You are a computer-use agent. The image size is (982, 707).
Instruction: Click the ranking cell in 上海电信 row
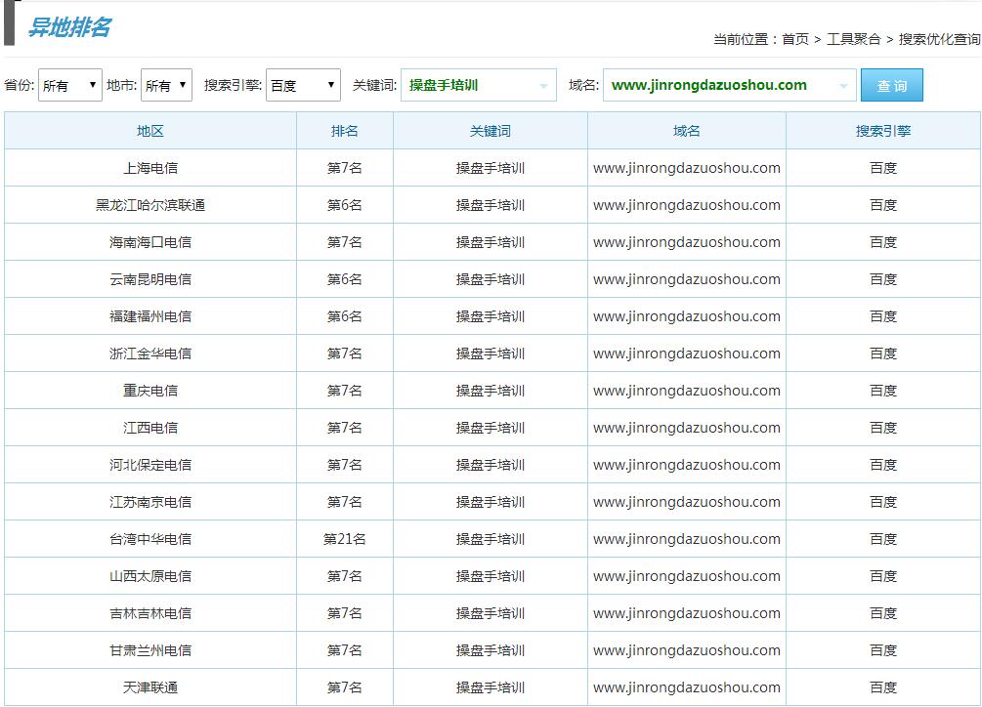[x=345, y=168]
